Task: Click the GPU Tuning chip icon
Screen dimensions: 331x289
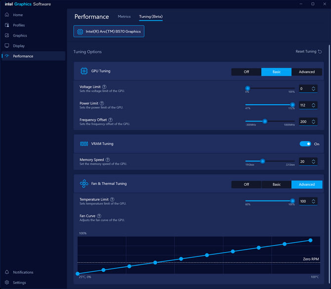Action: coord(84,71)
